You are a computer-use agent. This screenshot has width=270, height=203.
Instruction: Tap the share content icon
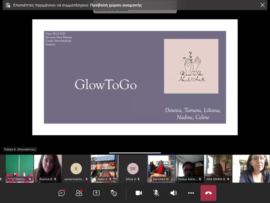click(96, 193)
